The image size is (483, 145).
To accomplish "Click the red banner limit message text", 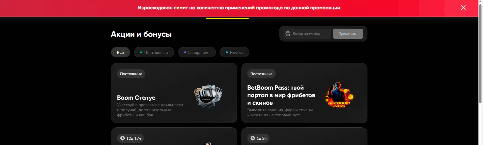I will (x=239, y=8).
